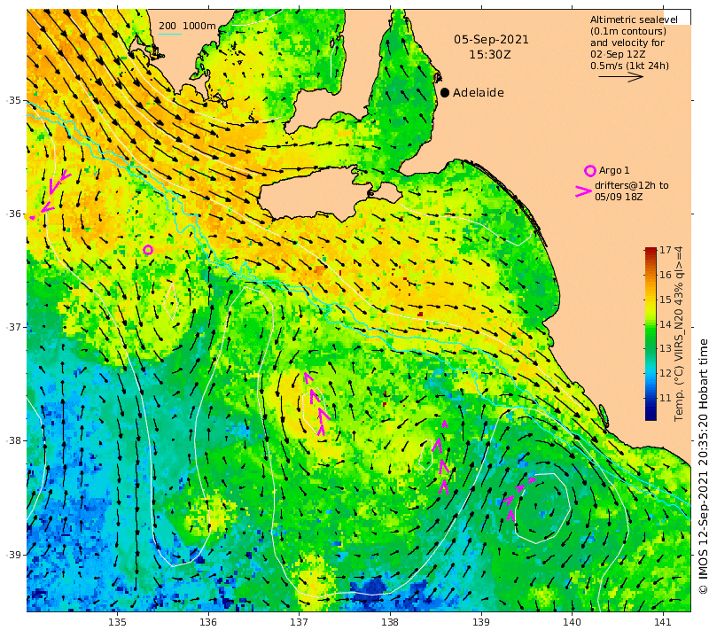Click the 17 tick on the colorbar

click(666, 250)
